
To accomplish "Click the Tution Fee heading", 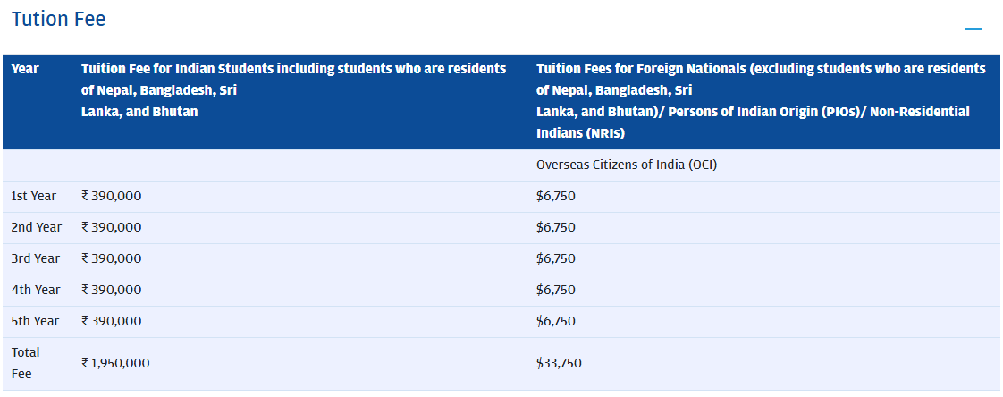I will (58, 19).
